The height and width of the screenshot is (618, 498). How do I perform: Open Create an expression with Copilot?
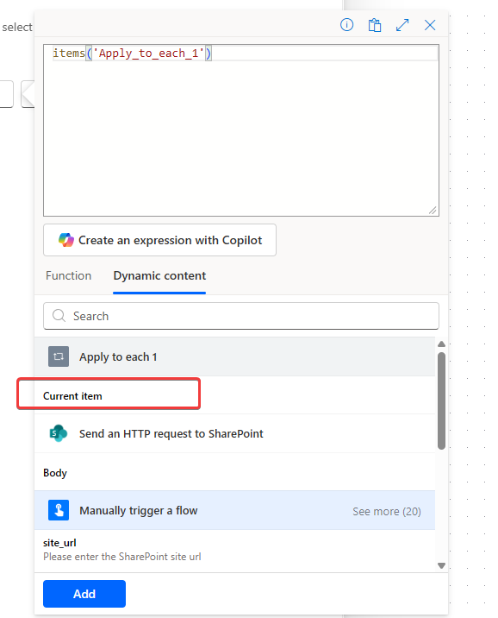159,240
